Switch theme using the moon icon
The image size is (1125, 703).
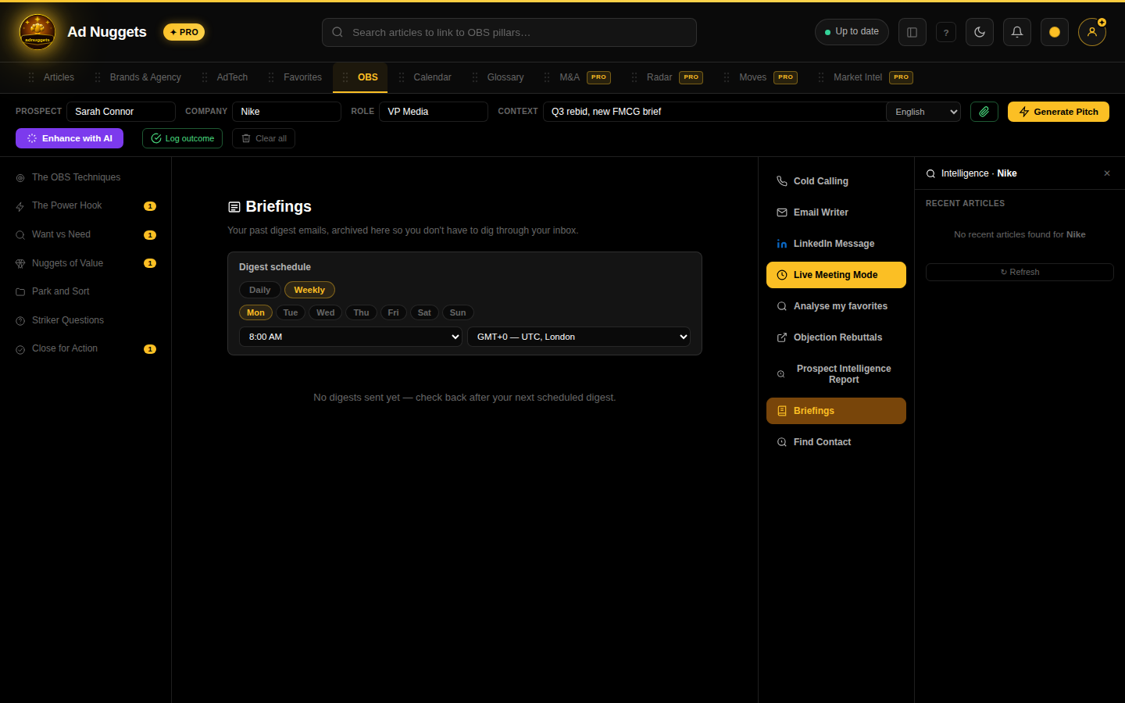pyautogui.click(x=980, y=32)
